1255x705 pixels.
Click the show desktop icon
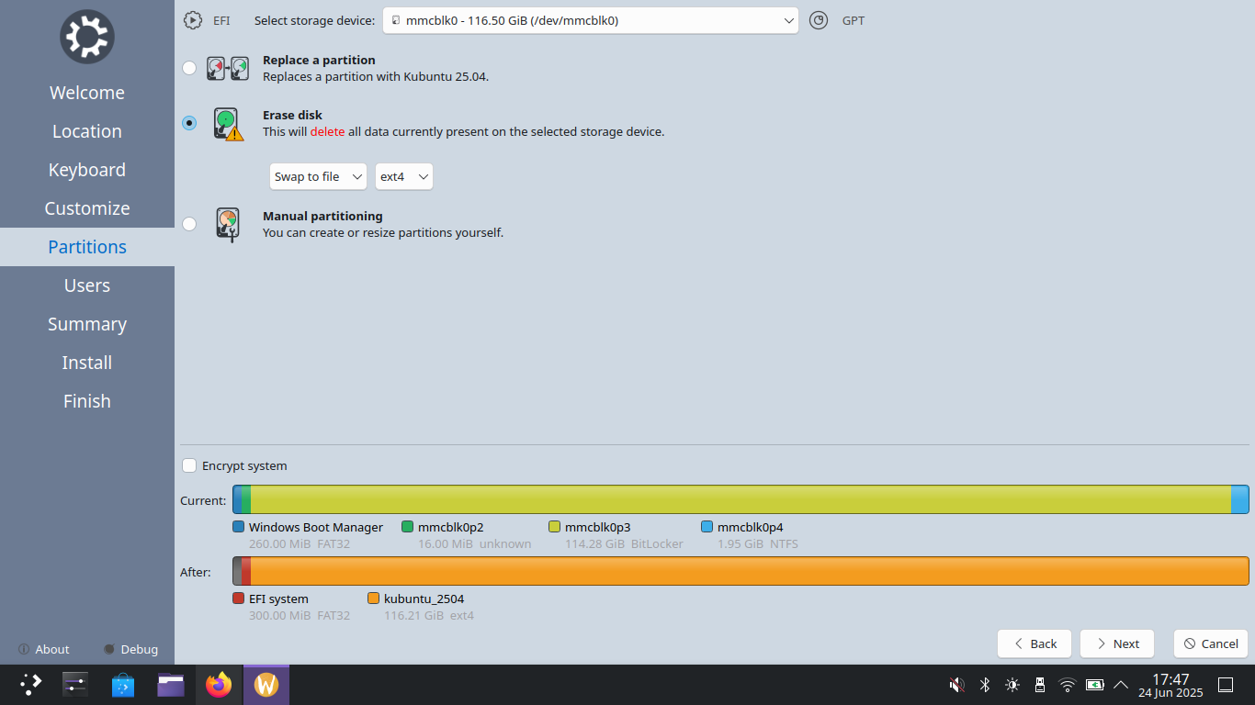(1225, 685)
